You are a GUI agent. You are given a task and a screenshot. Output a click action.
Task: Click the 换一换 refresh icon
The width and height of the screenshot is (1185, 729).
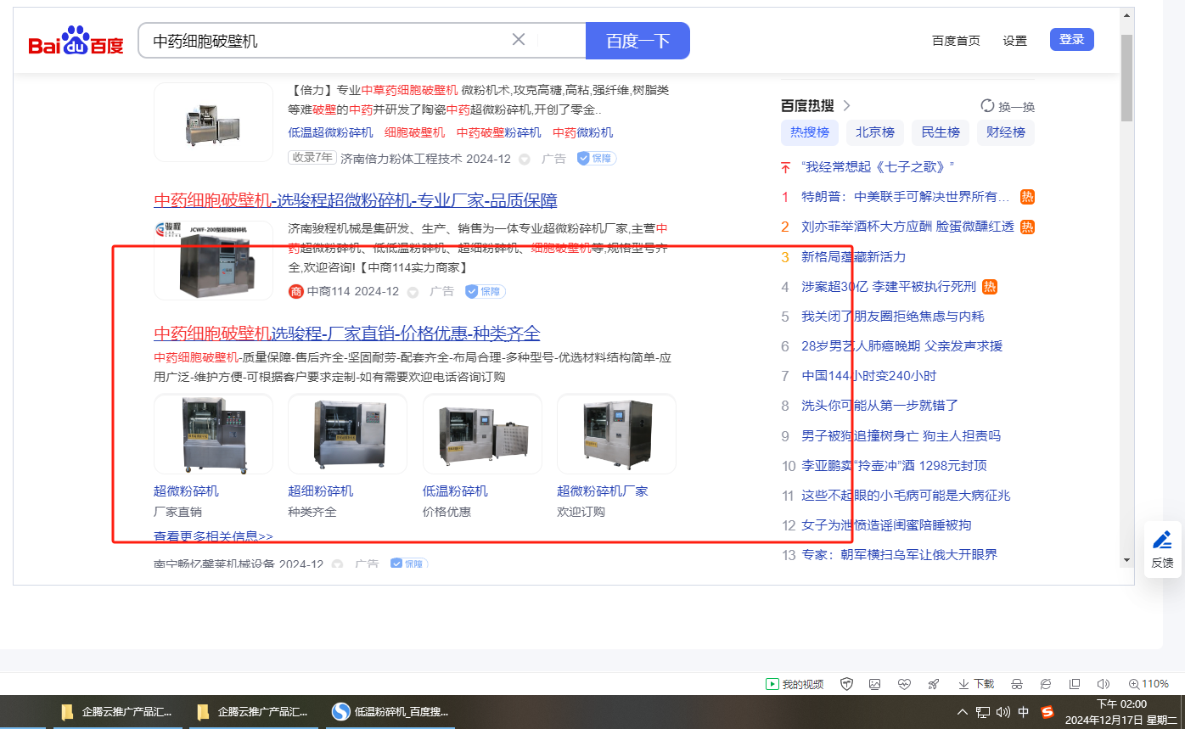(x=987, y=106)
